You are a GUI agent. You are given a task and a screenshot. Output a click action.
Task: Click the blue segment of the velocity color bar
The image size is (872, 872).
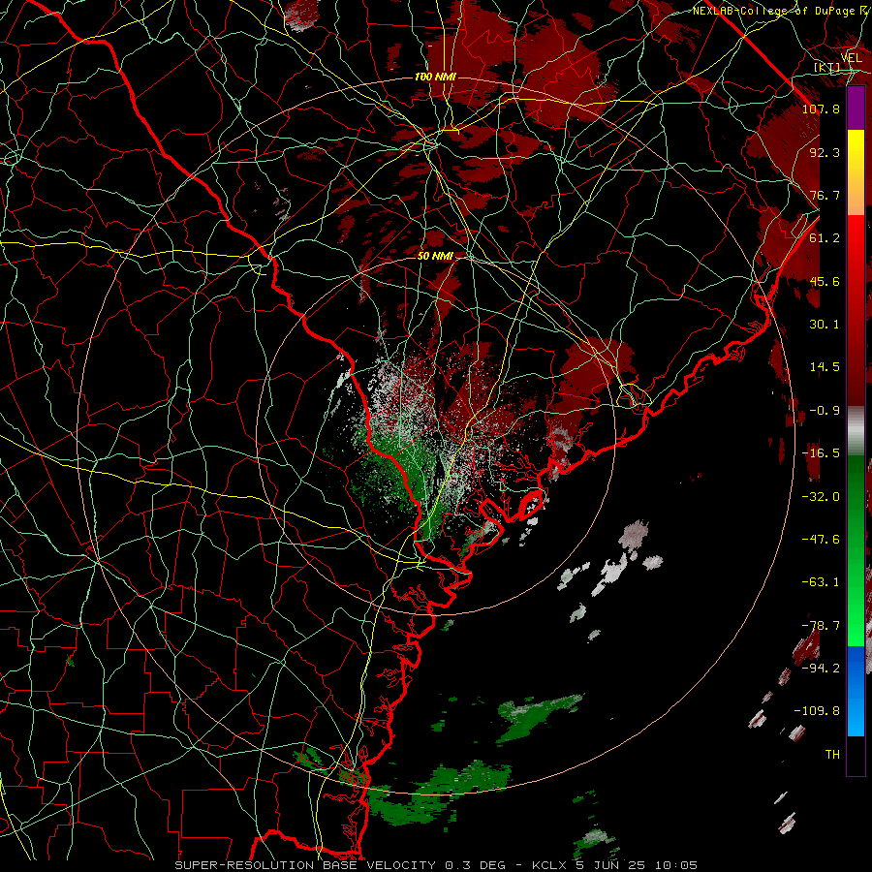pyautogui.click(x=856, y=691)
